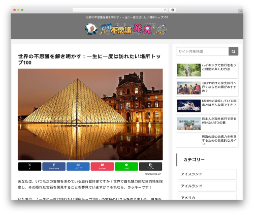Click the header tagline text above the logo
The image size is (254, 215).
(x=127, y=17)
